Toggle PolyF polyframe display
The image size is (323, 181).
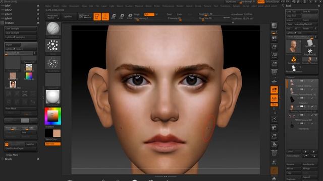tap(274, 153)
